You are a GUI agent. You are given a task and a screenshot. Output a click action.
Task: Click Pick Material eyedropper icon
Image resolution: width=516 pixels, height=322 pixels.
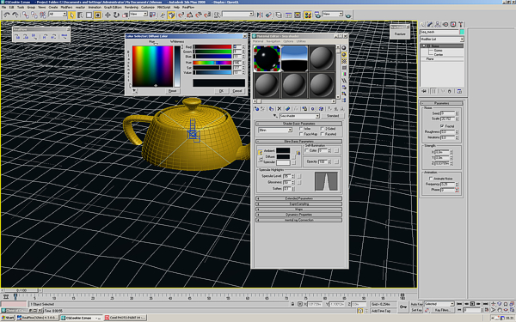coord(275,116)
